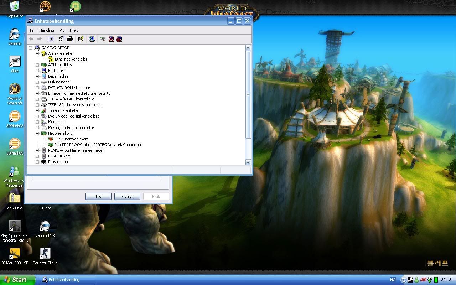The image size is (456, 285).
Task: Click the Forward arrow in toolbar
Action: pyautogui.click(x=40, y=39)
